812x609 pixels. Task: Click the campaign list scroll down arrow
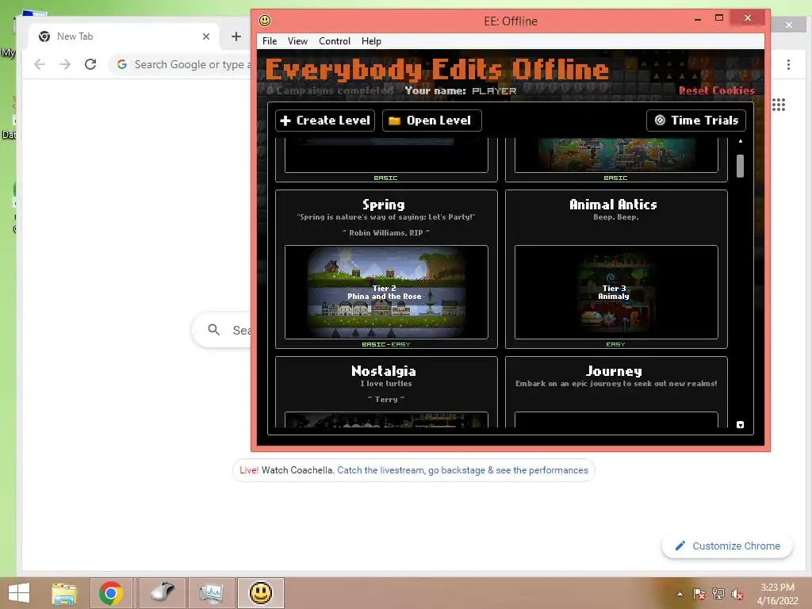tap(741, 425)
